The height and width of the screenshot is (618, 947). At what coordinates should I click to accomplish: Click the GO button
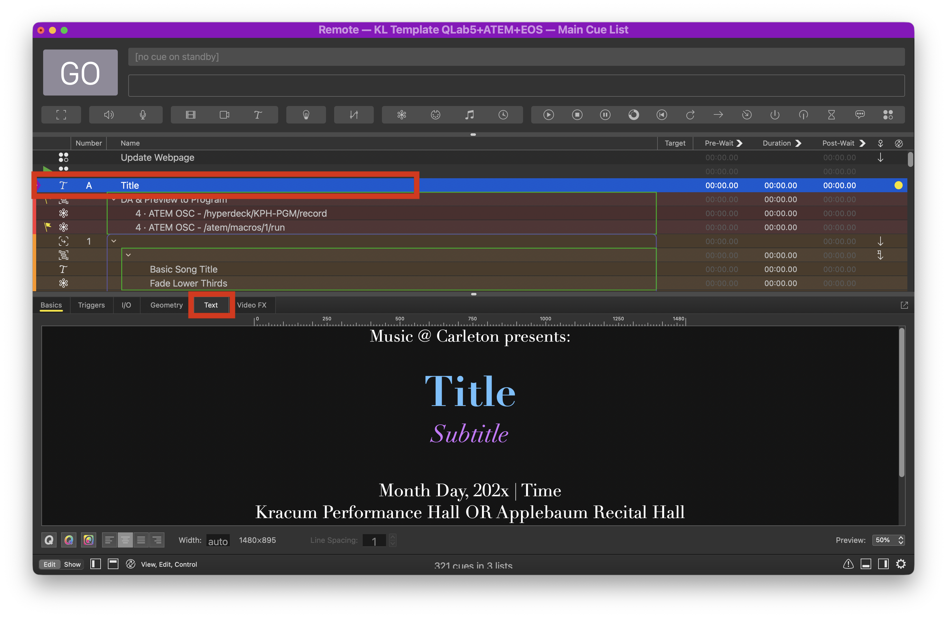click(x=80, y=72)
